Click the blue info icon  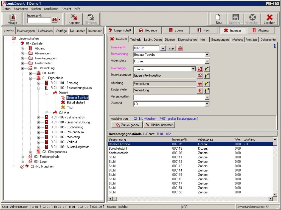[x=275, y=46]
